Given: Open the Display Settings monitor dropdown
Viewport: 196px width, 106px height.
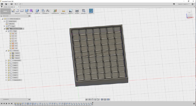Looking at the screenshot, I should [102, 99].
